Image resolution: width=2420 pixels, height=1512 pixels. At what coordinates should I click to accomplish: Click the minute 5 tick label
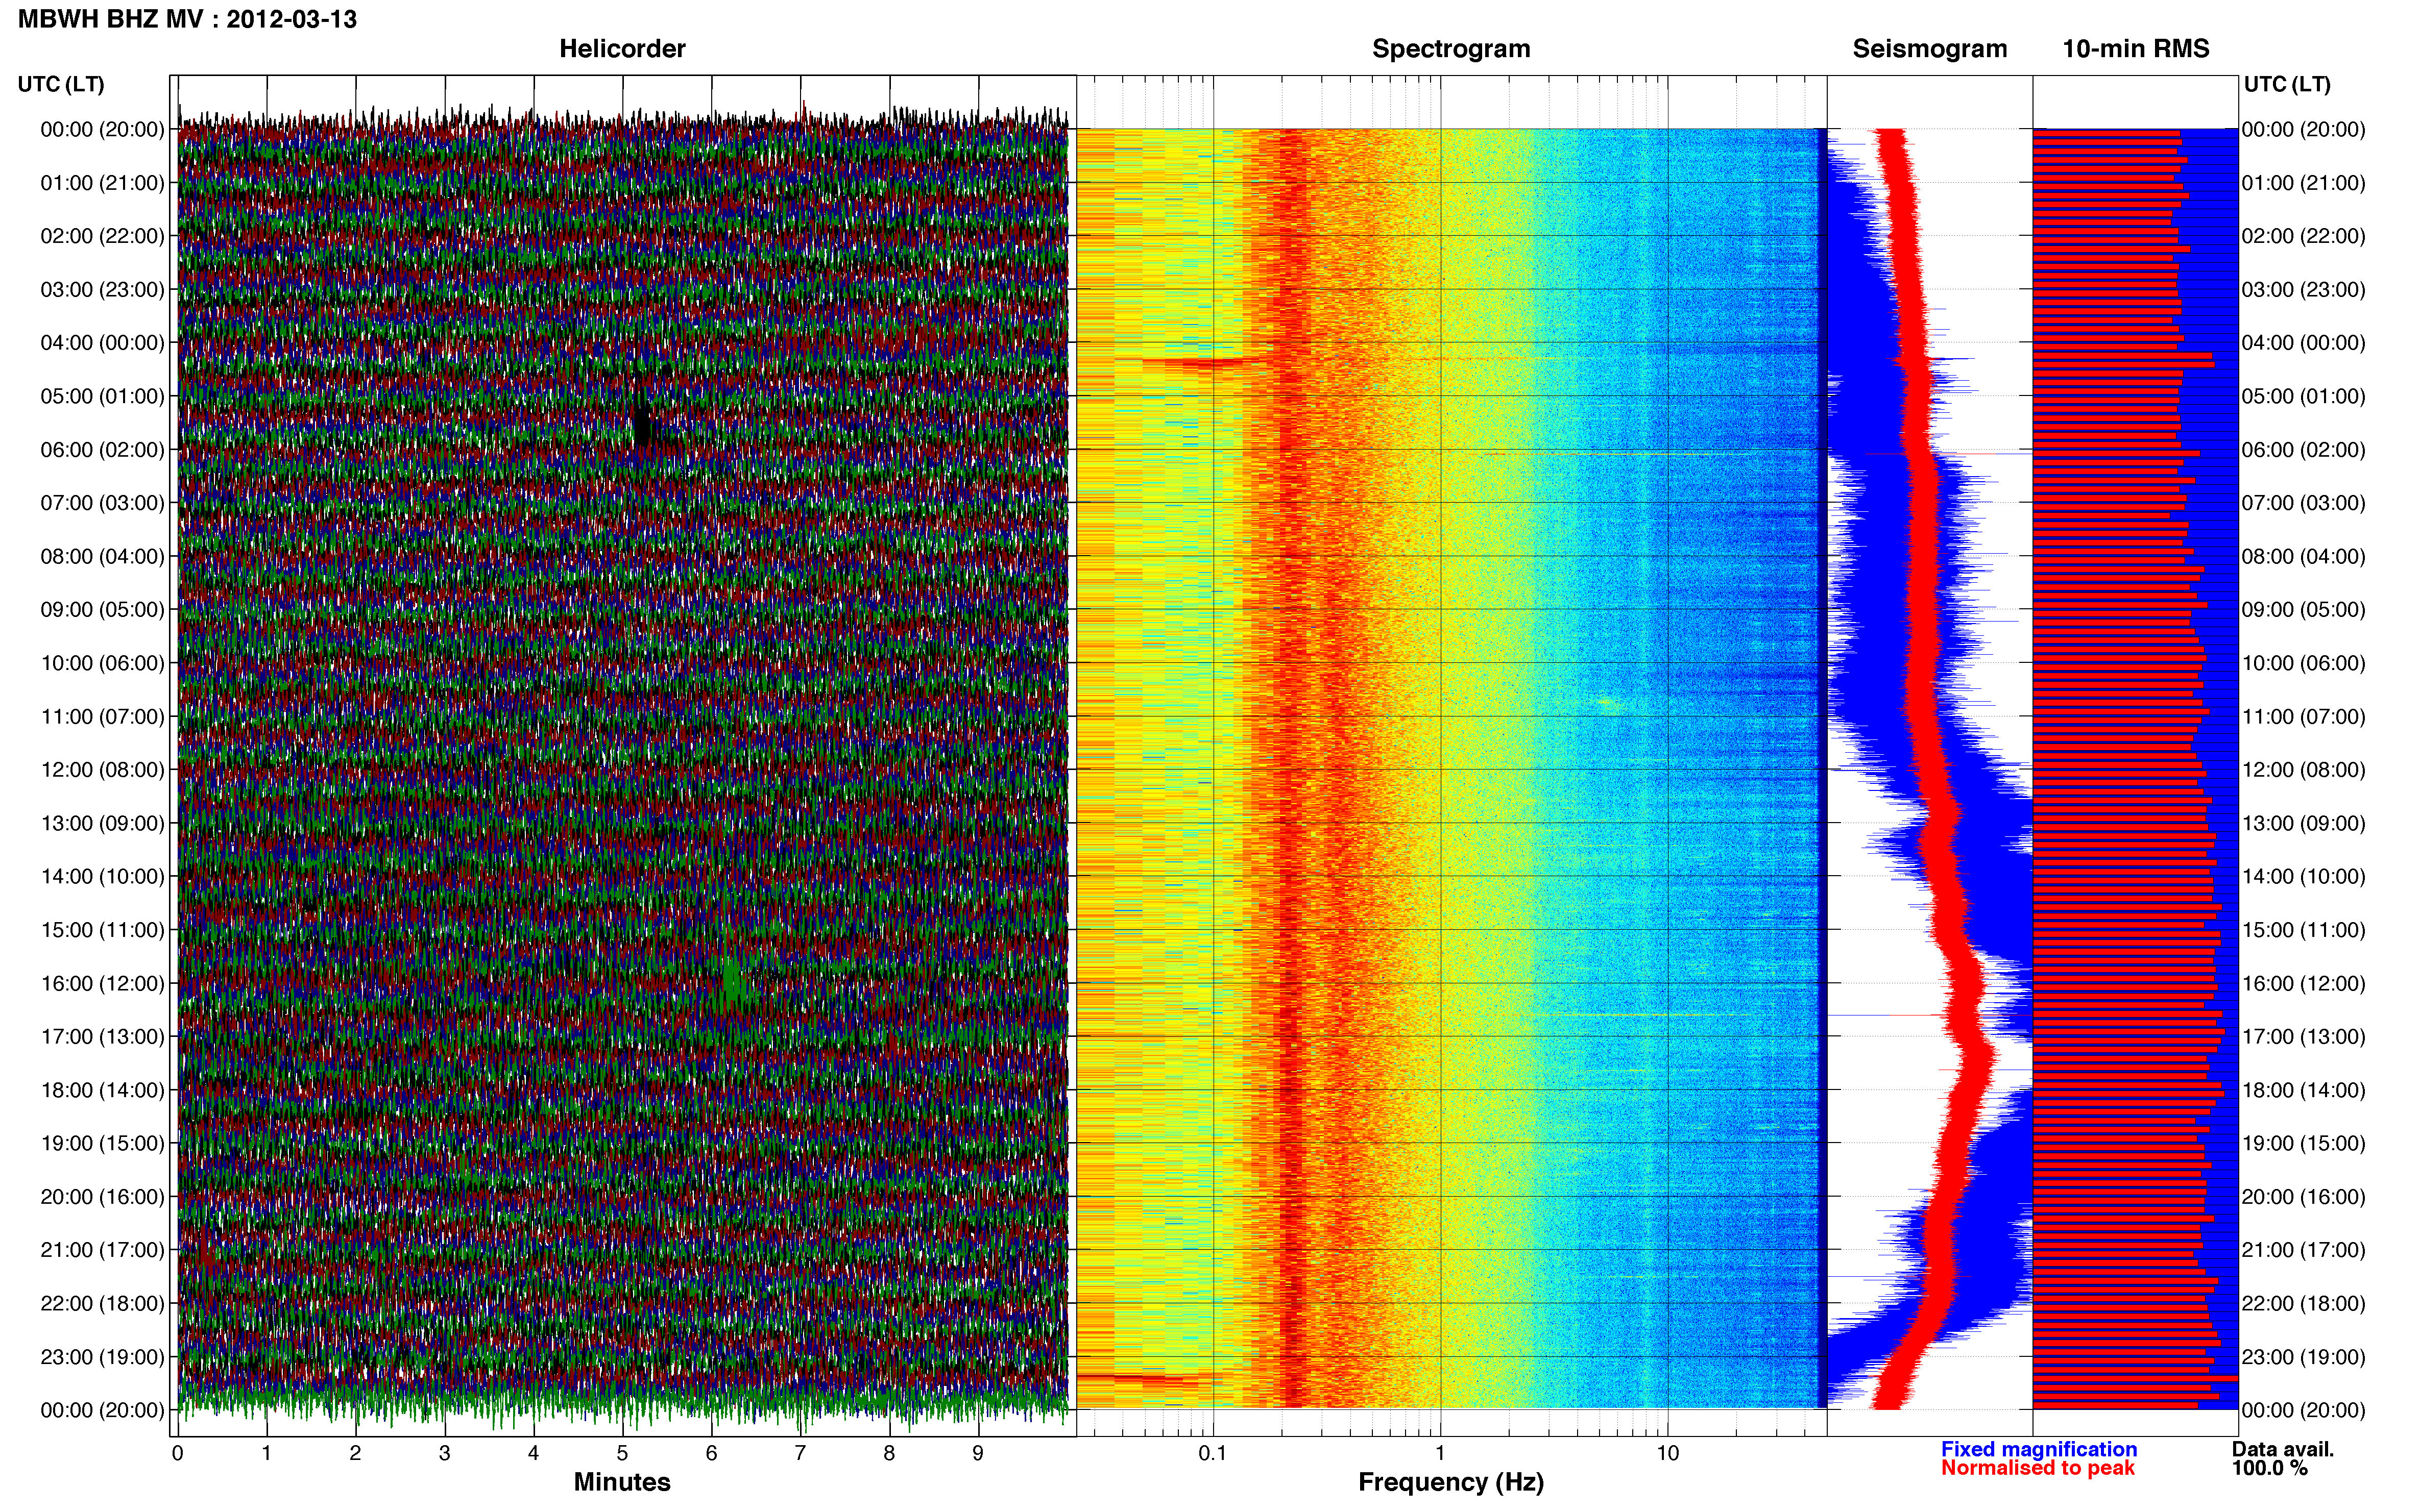622,1453
